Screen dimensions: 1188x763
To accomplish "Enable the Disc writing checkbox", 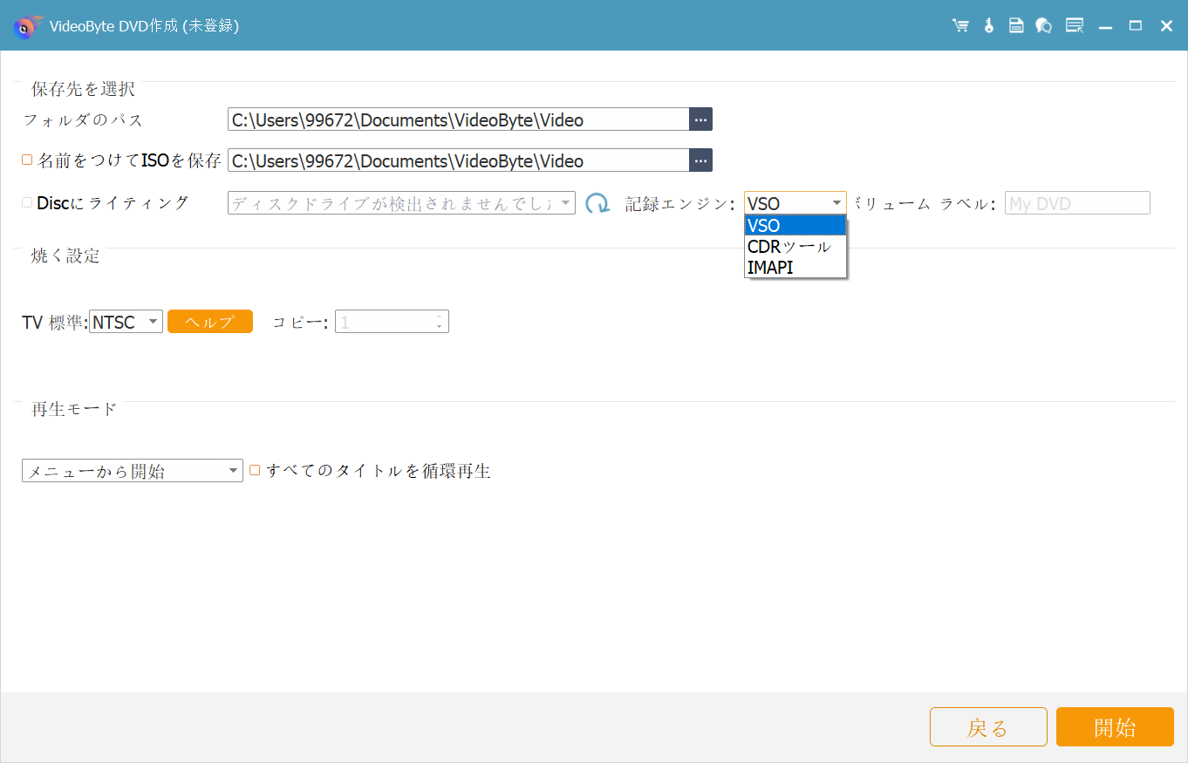I will (x=27, y=202).
